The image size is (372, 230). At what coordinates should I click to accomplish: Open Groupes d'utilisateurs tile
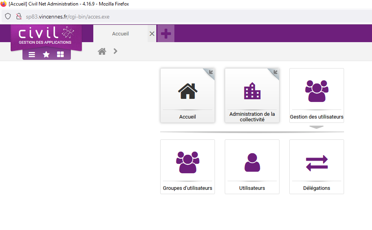click(187, 167)
